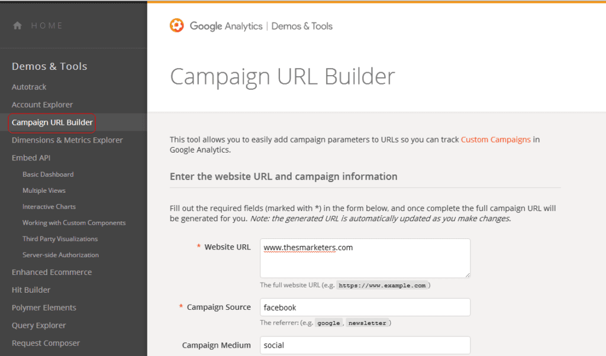Click the Website URL textarea resize handle
This screenshot has height=356, width=606.
click(468, 275)
